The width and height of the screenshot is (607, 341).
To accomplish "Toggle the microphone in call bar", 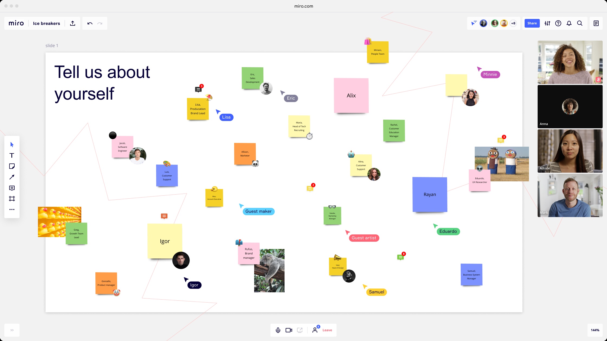I will click(278, 330).
